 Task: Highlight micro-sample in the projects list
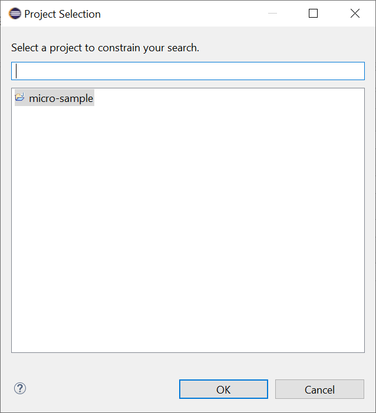[61, 98]
